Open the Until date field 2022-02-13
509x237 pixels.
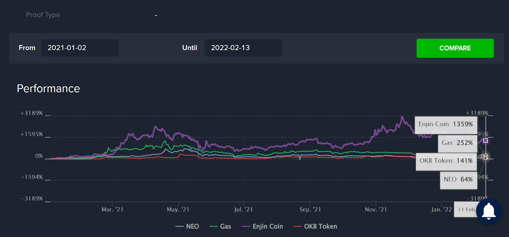point(243,48)
